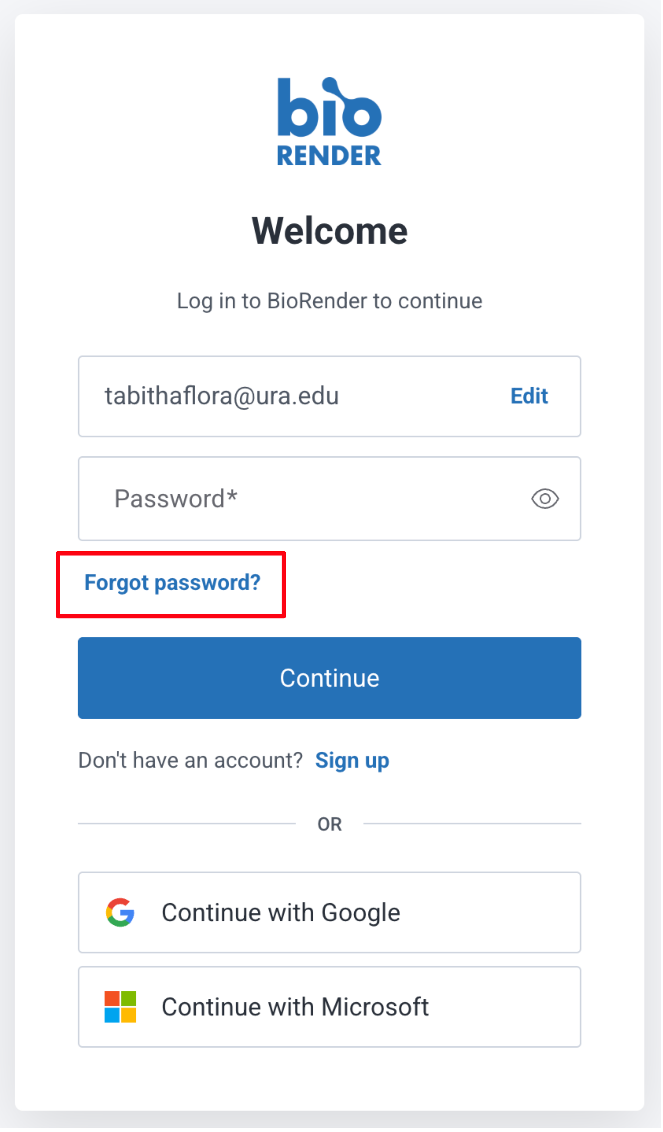Click the Microsoft four-square logo icon
This screenshot has width=663, height=1132.
coord(120,1007)
